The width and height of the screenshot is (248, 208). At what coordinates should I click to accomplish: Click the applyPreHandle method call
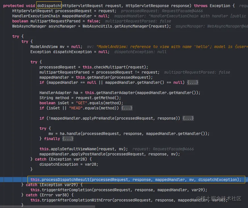point(98,118)
